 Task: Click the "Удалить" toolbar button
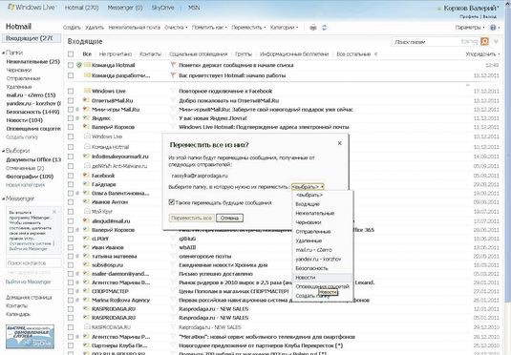[95, 28]
